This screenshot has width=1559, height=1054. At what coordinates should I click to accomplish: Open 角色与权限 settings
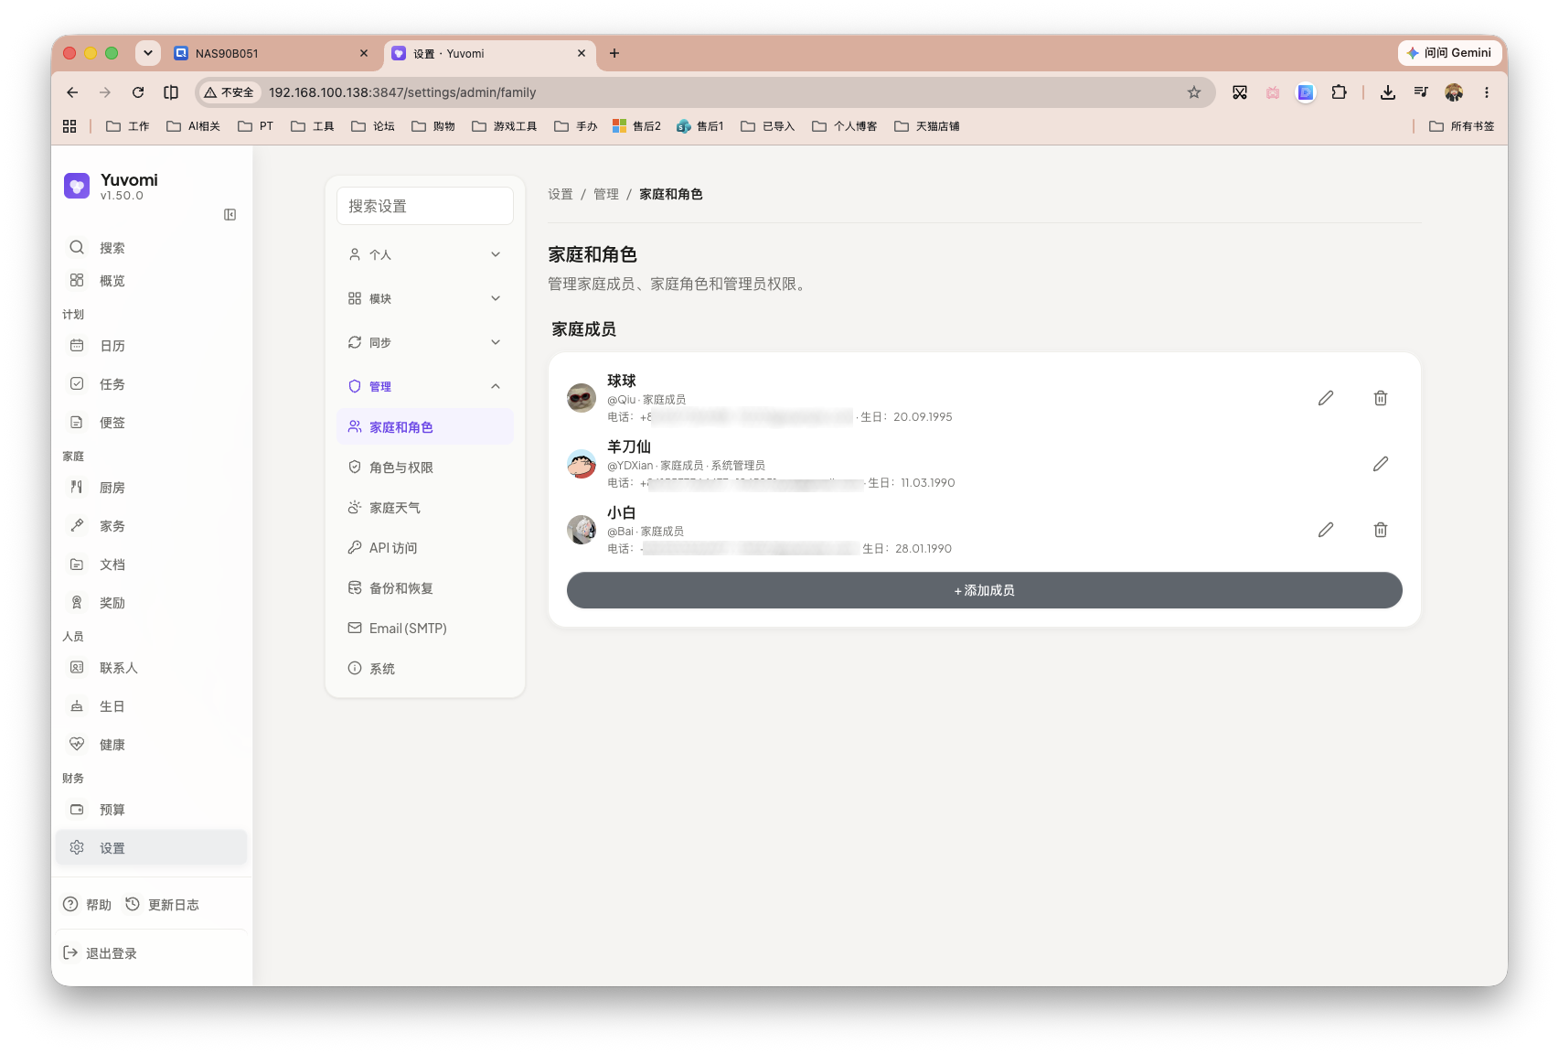pos(425,468)
